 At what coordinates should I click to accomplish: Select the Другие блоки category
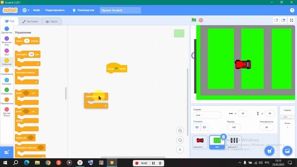[6, 112]
